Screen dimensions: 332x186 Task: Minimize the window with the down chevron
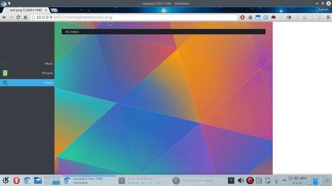point(317,4)
